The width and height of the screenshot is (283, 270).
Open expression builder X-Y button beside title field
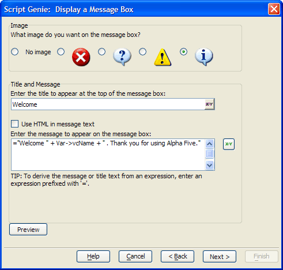209,104
